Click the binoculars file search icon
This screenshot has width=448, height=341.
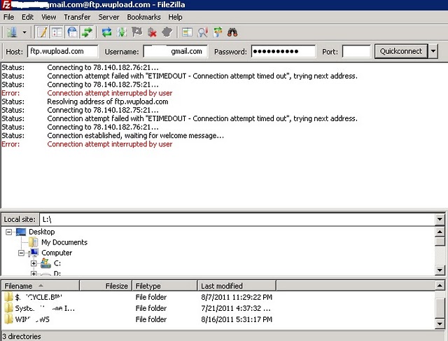(x=232, y=32)
